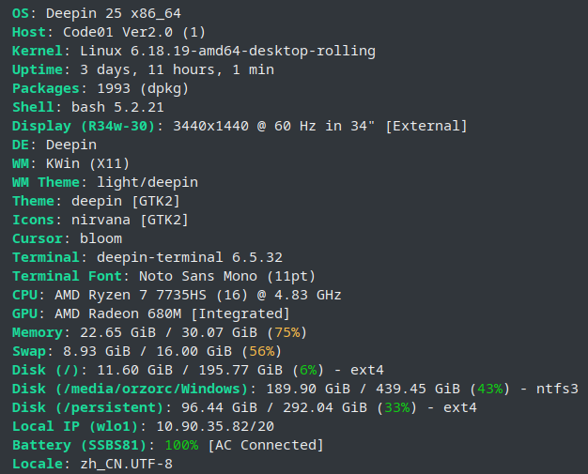Click the OS label at the top
The width and height of the screenshot is (588, 474).
point(23,12)
